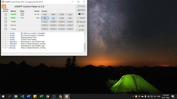Click the XAMPP icon on the taskbar
The height and width of the screenshot is (99, 177).
(x=67, y=97)
